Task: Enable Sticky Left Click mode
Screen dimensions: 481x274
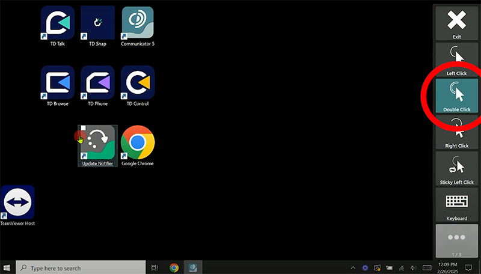Action: point(457,168)
